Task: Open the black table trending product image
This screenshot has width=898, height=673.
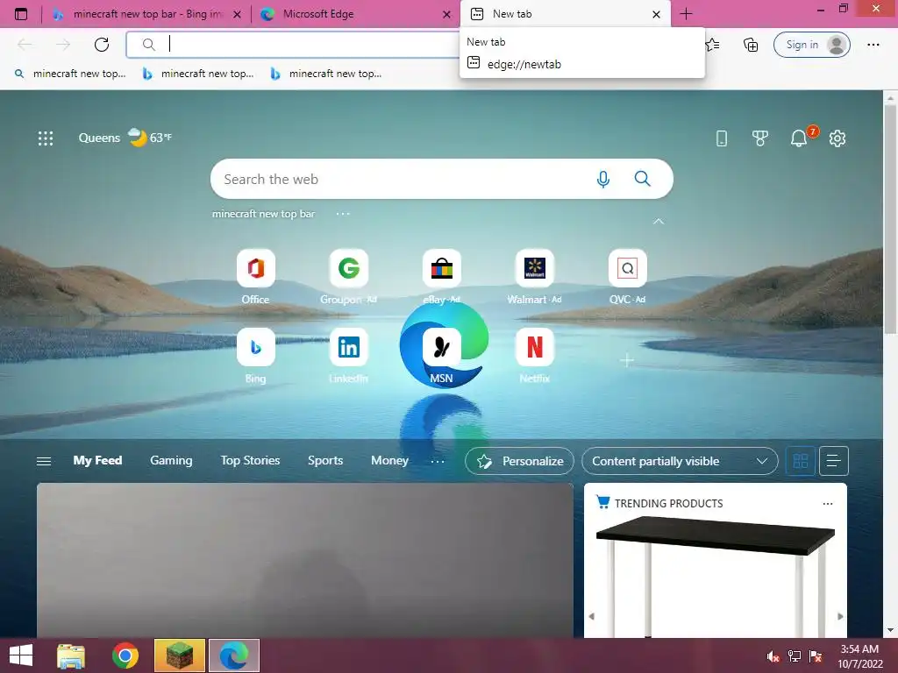Action: tap(716, 575)
